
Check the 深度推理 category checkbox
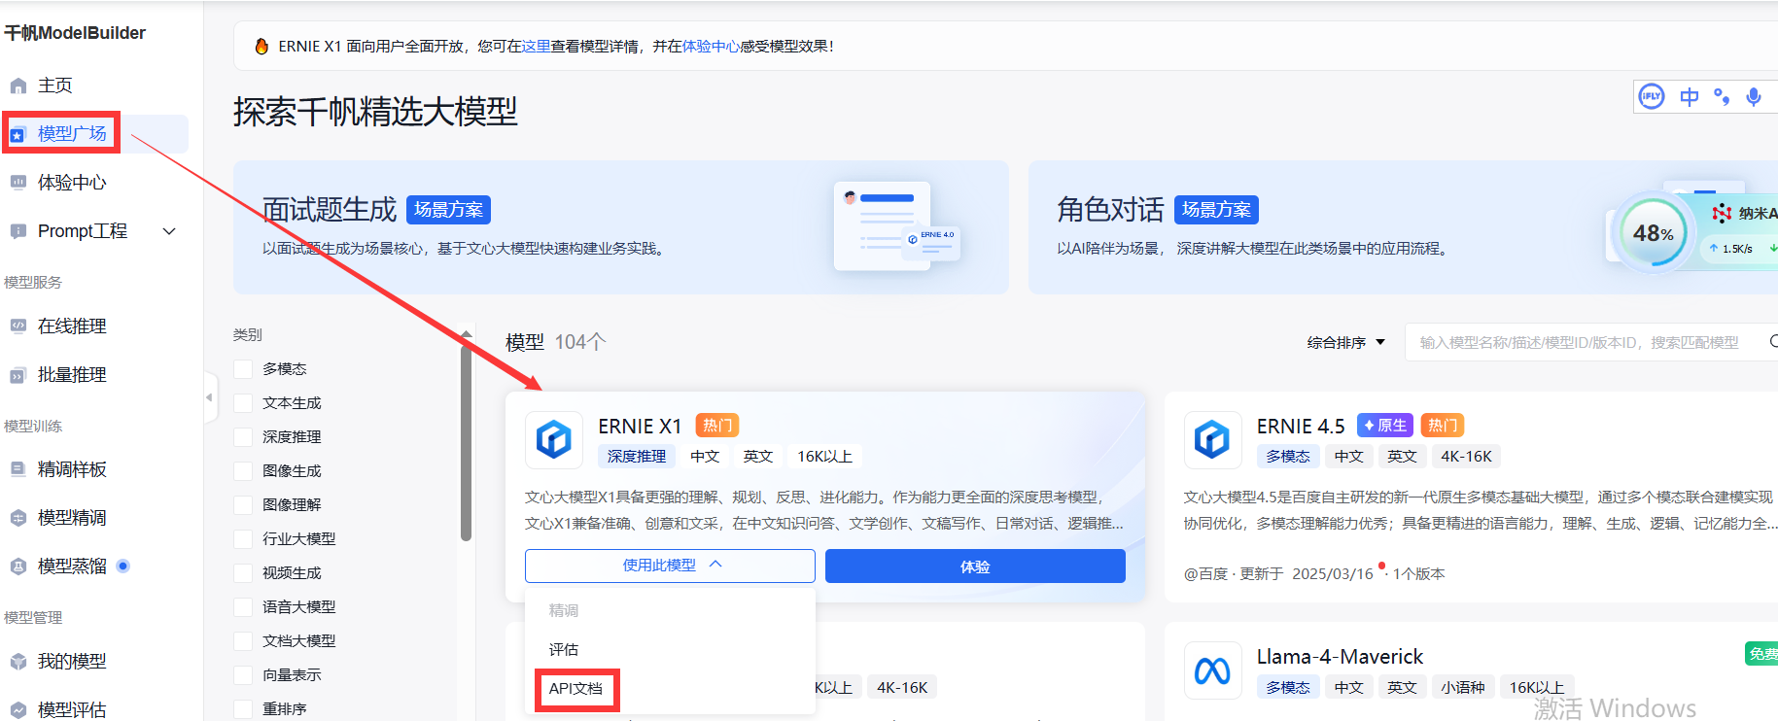tap(243, 436)
